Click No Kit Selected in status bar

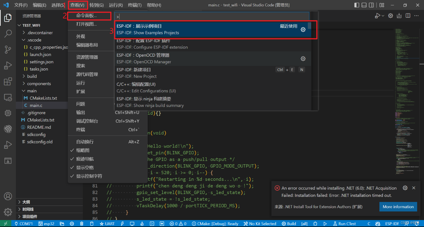[260, 224]
